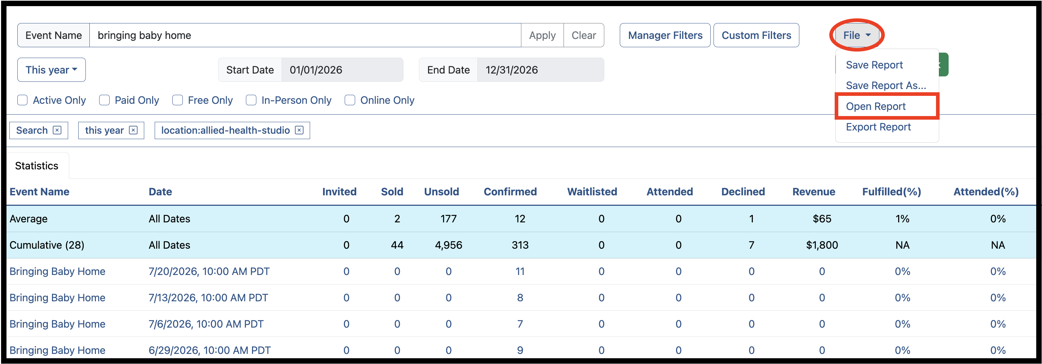
Task: Enable the Paid Only checkbox
Action: pos(104,100)
